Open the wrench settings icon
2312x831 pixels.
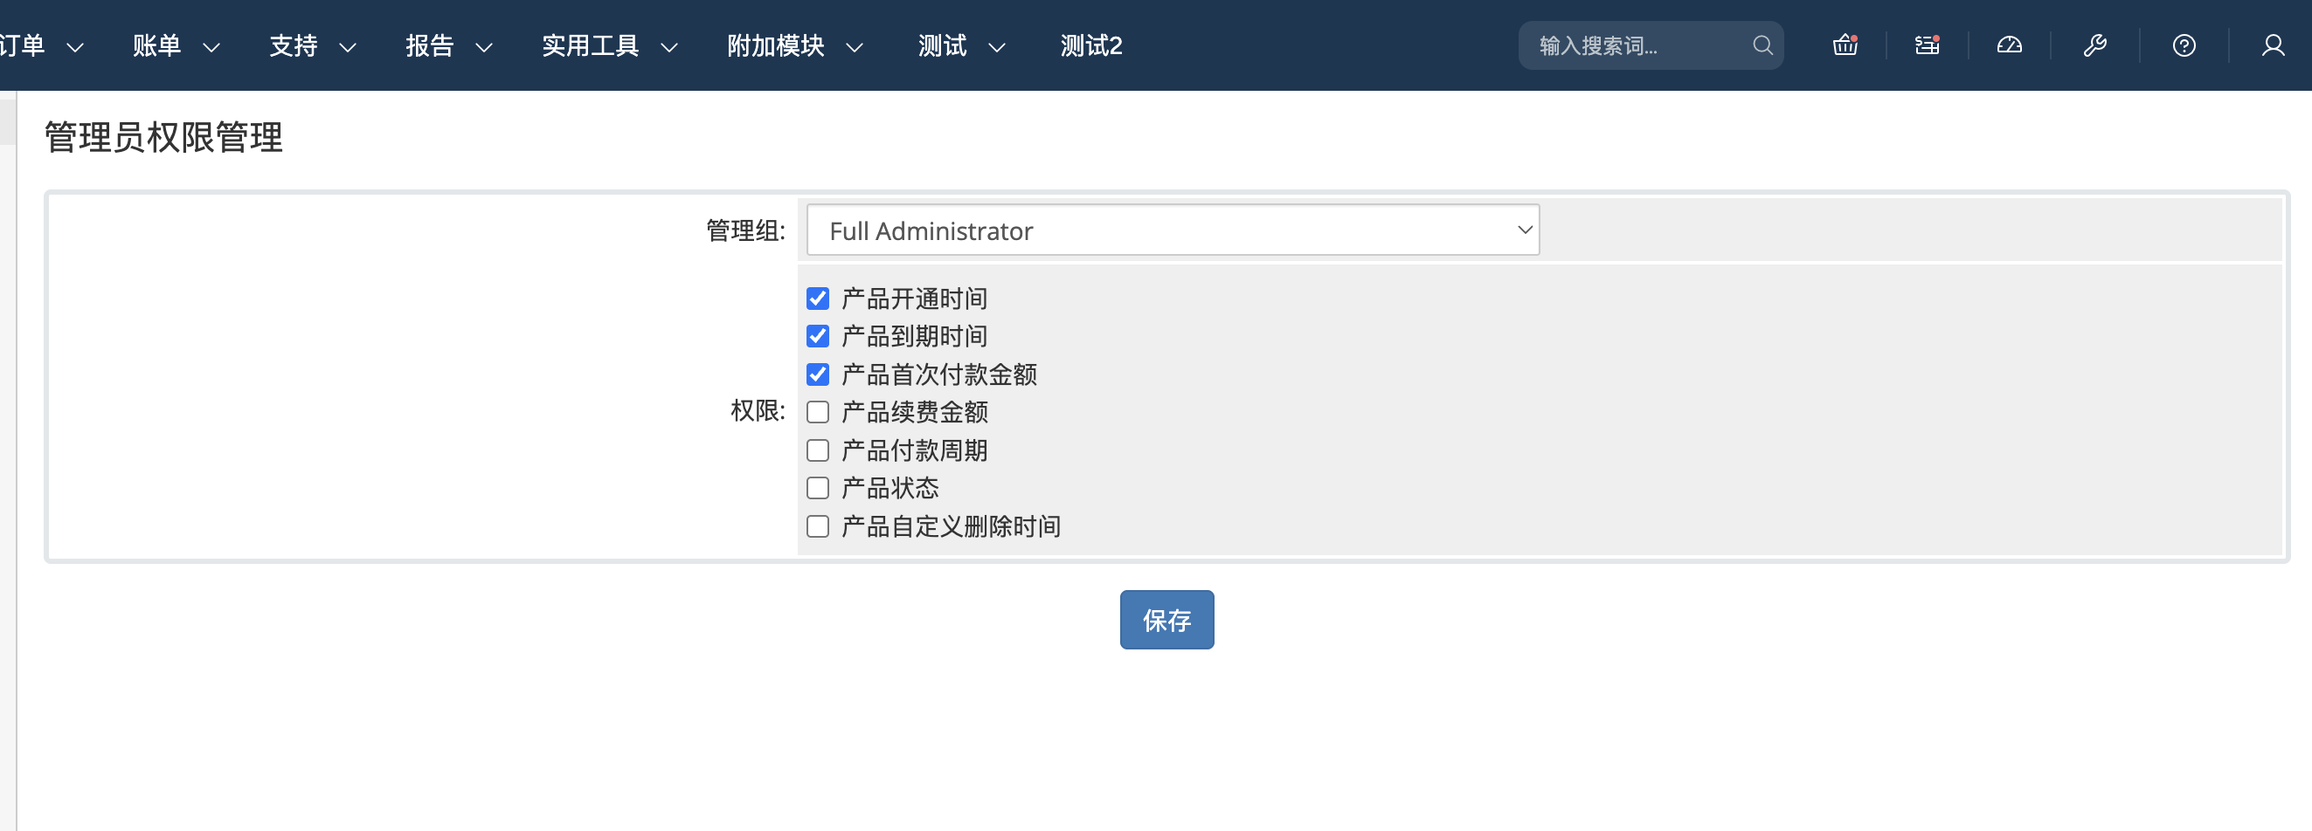[2094, 45]
